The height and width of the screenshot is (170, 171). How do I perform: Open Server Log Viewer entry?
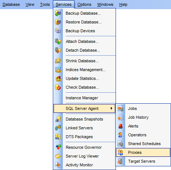click(84, 156)
